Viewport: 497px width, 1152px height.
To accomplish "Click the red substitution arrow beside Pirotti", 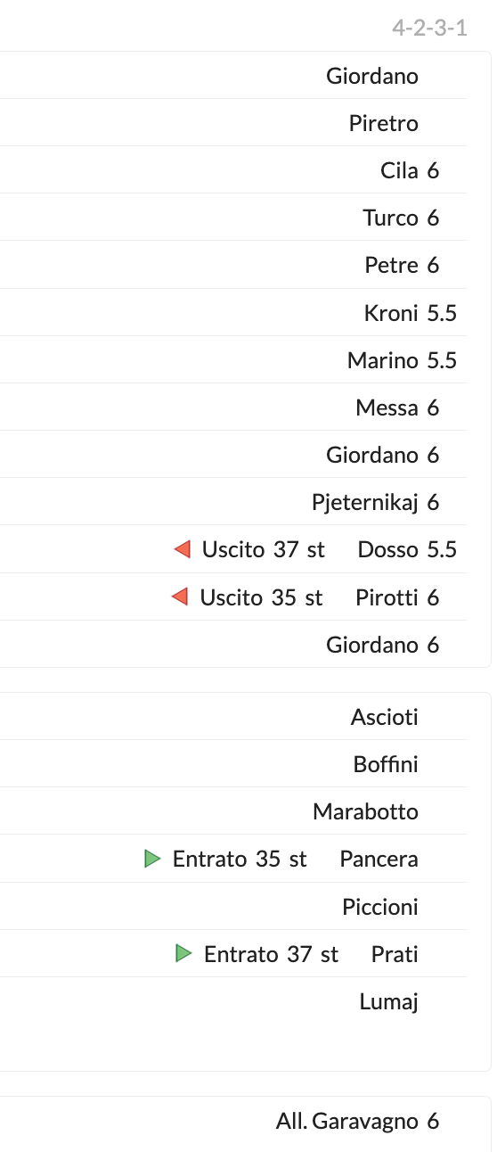I will coord(180,597).
